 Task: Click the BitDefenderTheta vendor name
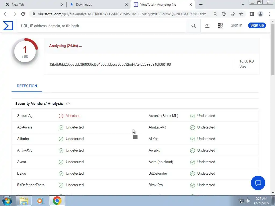(x=31, y=185)
